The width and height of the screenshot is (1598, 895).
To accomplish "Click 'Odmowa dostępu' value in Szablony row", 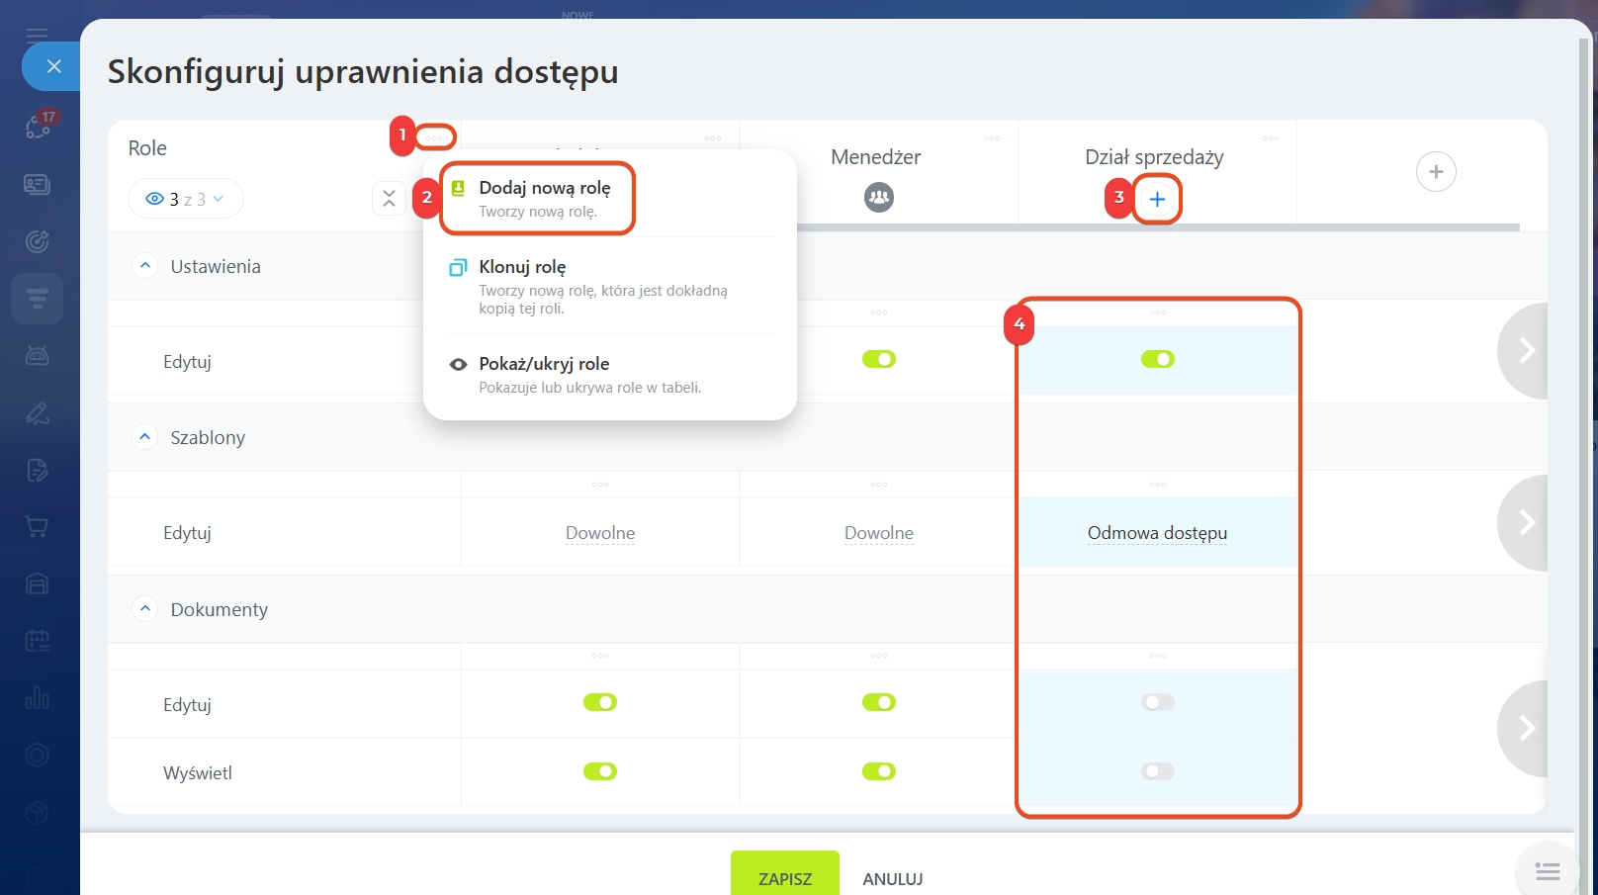I will tap(1157, 533).
